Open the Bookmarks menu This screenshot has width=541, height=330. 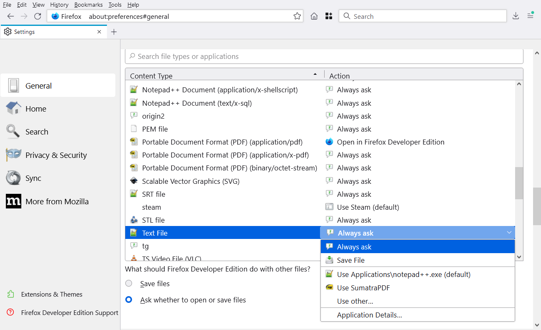(89, 5)
